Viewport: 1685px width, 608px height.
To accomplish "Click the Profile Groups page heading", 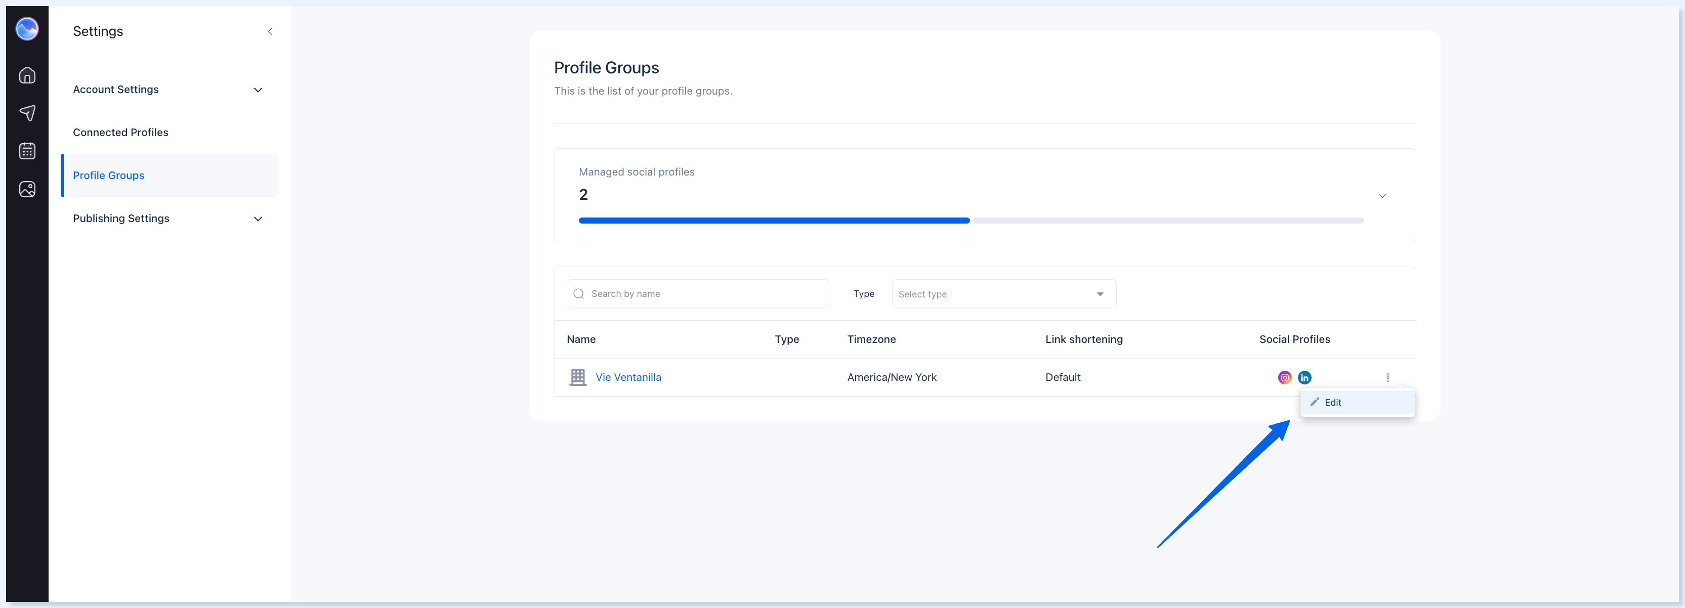I will [606, 68].
